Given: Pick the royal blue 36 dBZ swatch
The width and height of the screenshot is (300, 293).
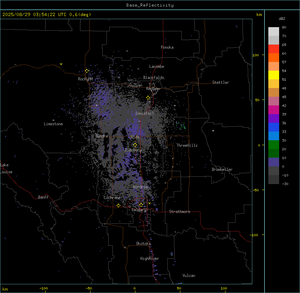Looking at the screenshot, I should pos(274,127).
